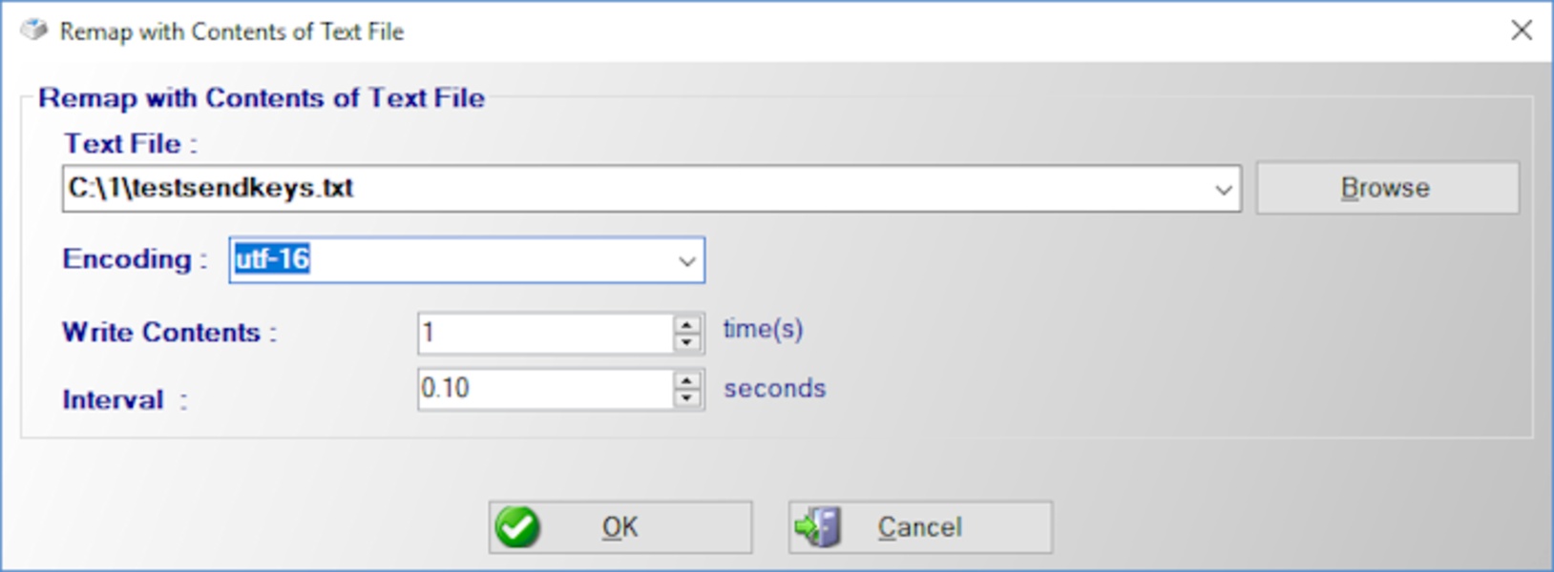Viewport: 1554px width, 572px height.
Task: Increase the Interval seconds value
Action: (x=687, y=380)
